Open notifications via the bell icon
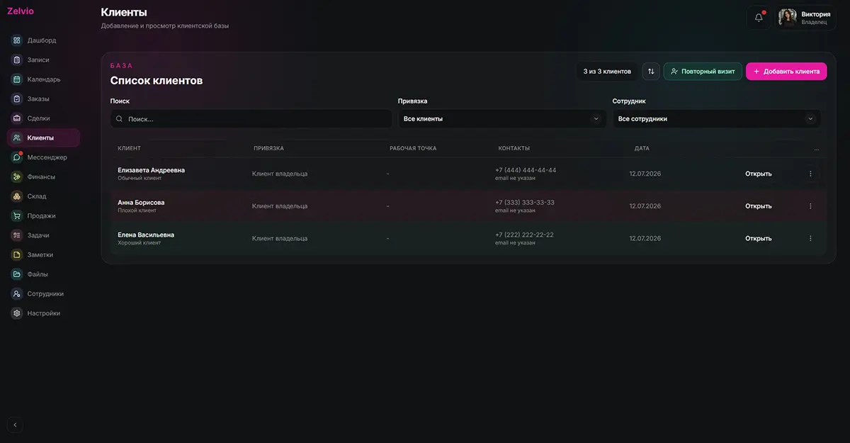Viewport: 850px width, 443px height. 759,18
